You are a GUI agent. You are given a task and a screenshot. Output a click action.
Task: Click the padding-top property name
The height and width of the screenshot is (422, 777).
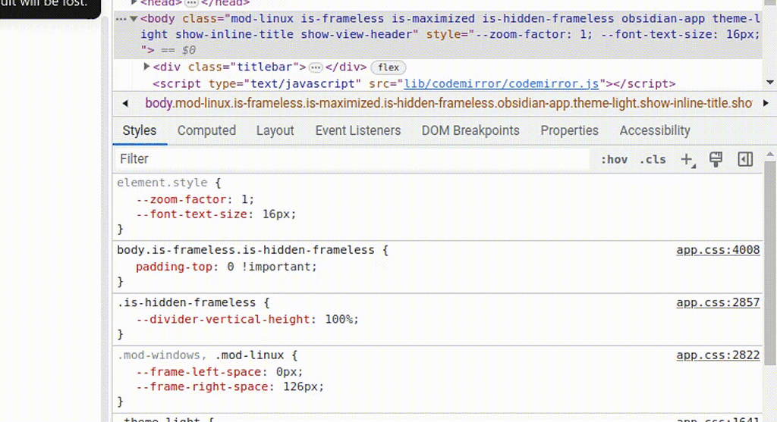[x=174, y=267]
